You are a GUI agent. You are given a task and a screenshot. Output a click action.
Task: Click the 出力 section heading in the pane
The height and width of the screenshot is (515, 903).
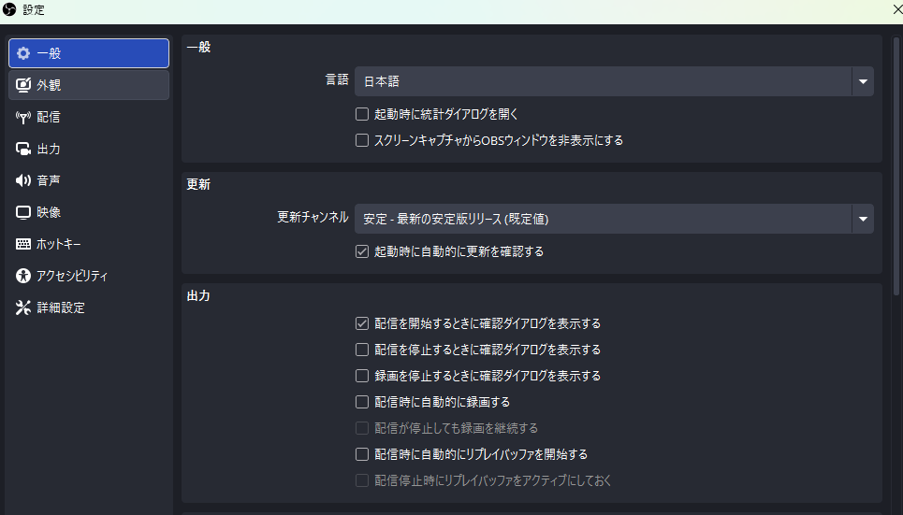pyautogui.click(x=198, y=295)
